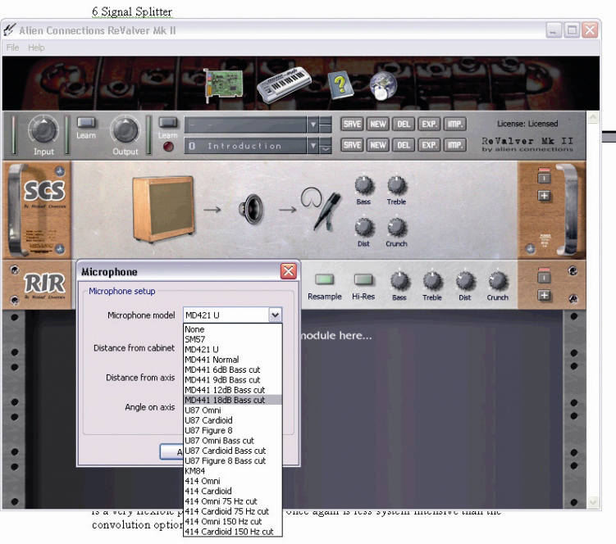This screenshot has width=616, height=544.
Task: Pick 414 Cardioid 150 Hz cut
Action: point(233,532)
